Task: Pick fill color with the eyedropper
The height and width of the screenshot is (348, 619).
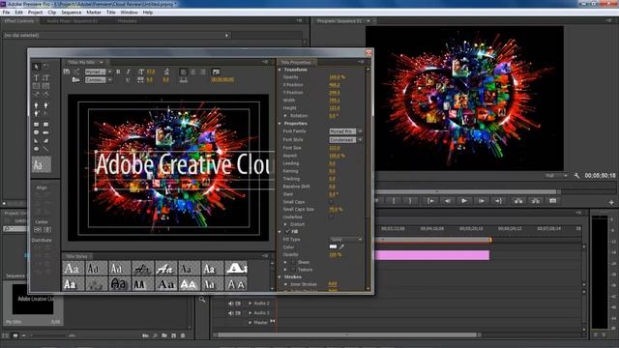Action: coord(341,247)
